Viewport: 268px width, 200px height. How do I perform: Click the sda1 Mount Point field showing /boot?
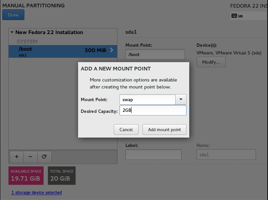click(155, 54)
